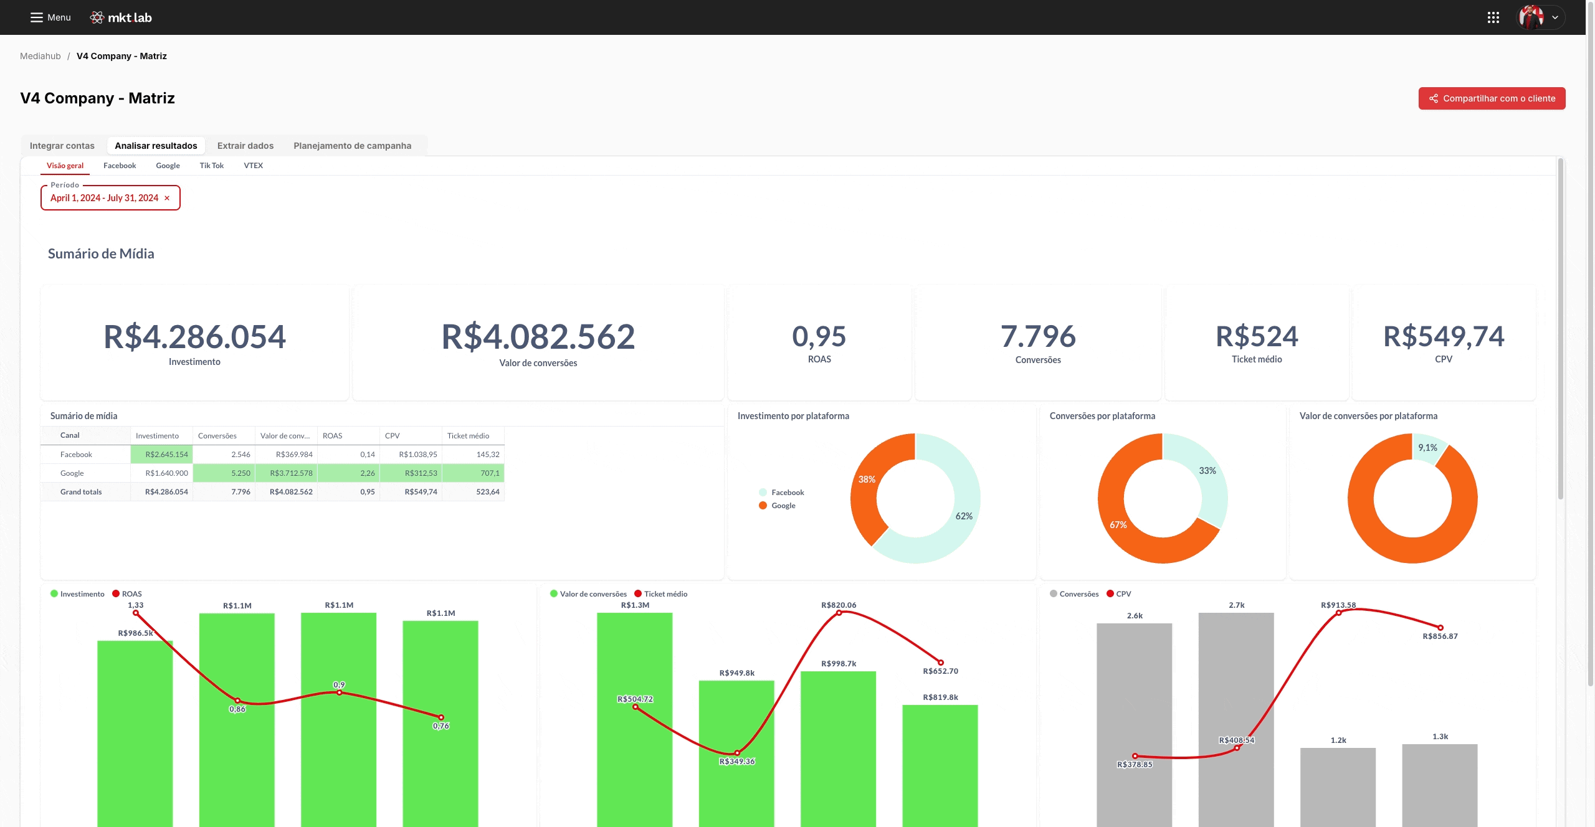Click the Grand totals row label
1595x827 pixels.
coord(81,492)
